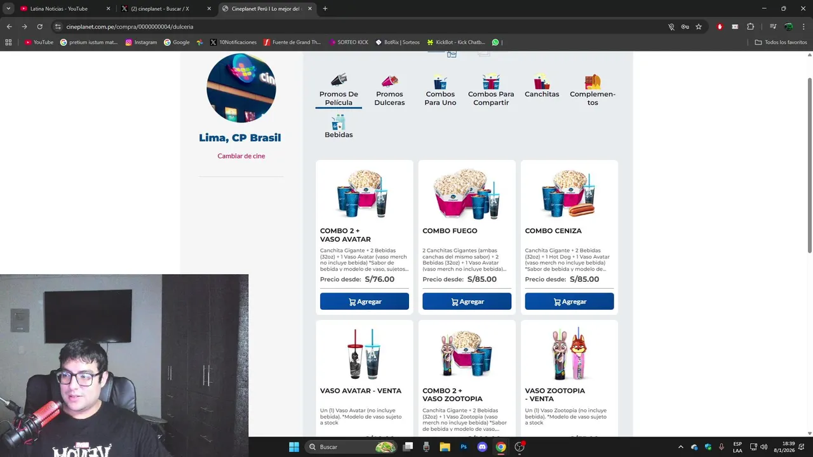Open Photoshop from the taskbar
The height and width of the screenshot is (457, 813).
click(x=464, y=447)
